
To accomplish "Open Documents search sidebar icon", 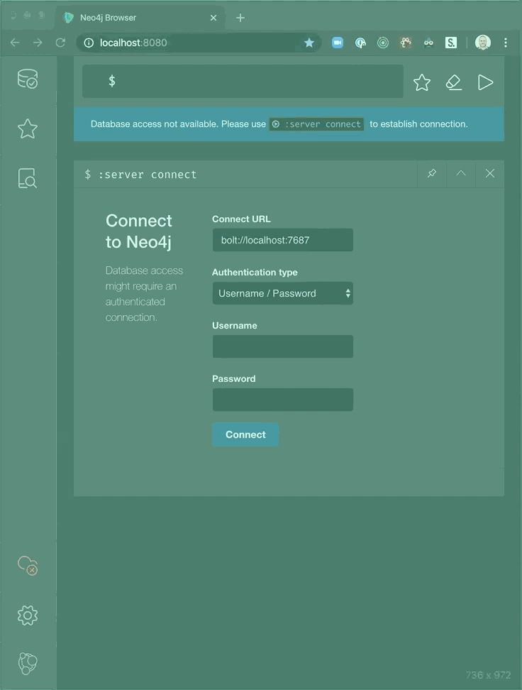I will click(28, 178).
